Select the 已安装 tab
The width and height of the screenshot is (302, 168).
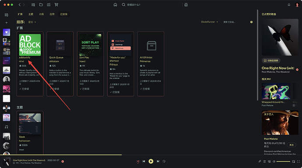(64, 14)
